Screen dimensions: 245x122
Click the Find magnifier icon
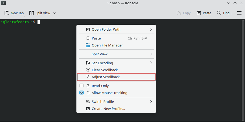tap(219, 13)
